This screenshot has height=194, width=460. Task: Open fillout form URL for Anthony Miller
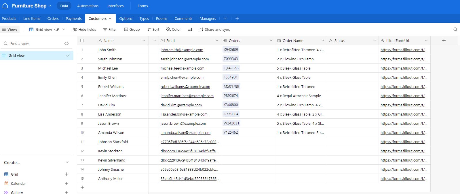404,178
